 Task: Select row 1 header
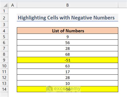click(4, 11)
